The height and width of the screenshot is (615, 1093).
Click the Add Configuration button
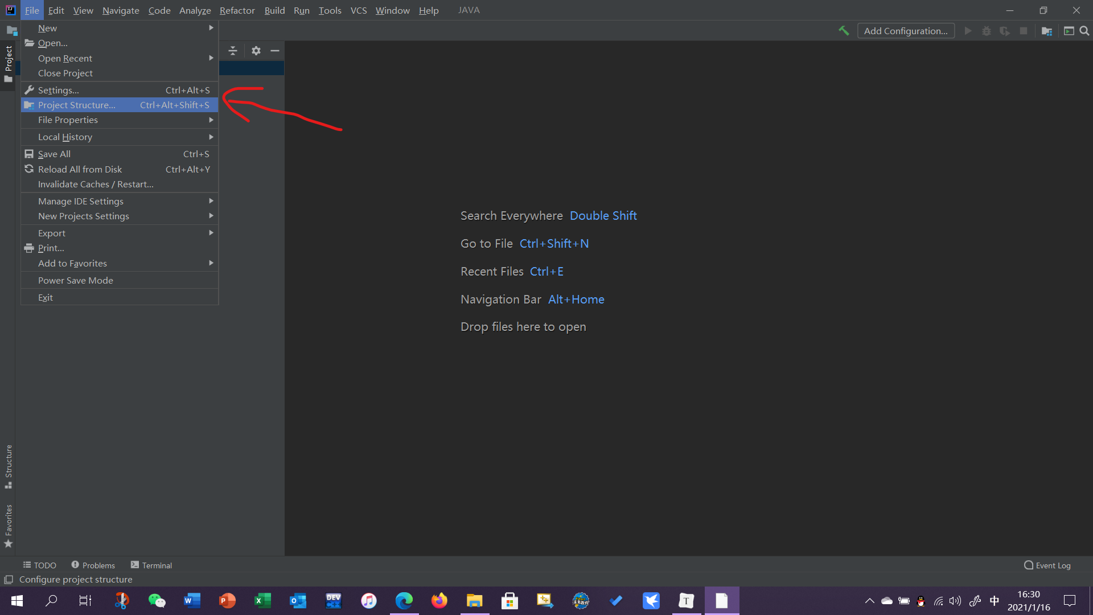click(905, 31)
